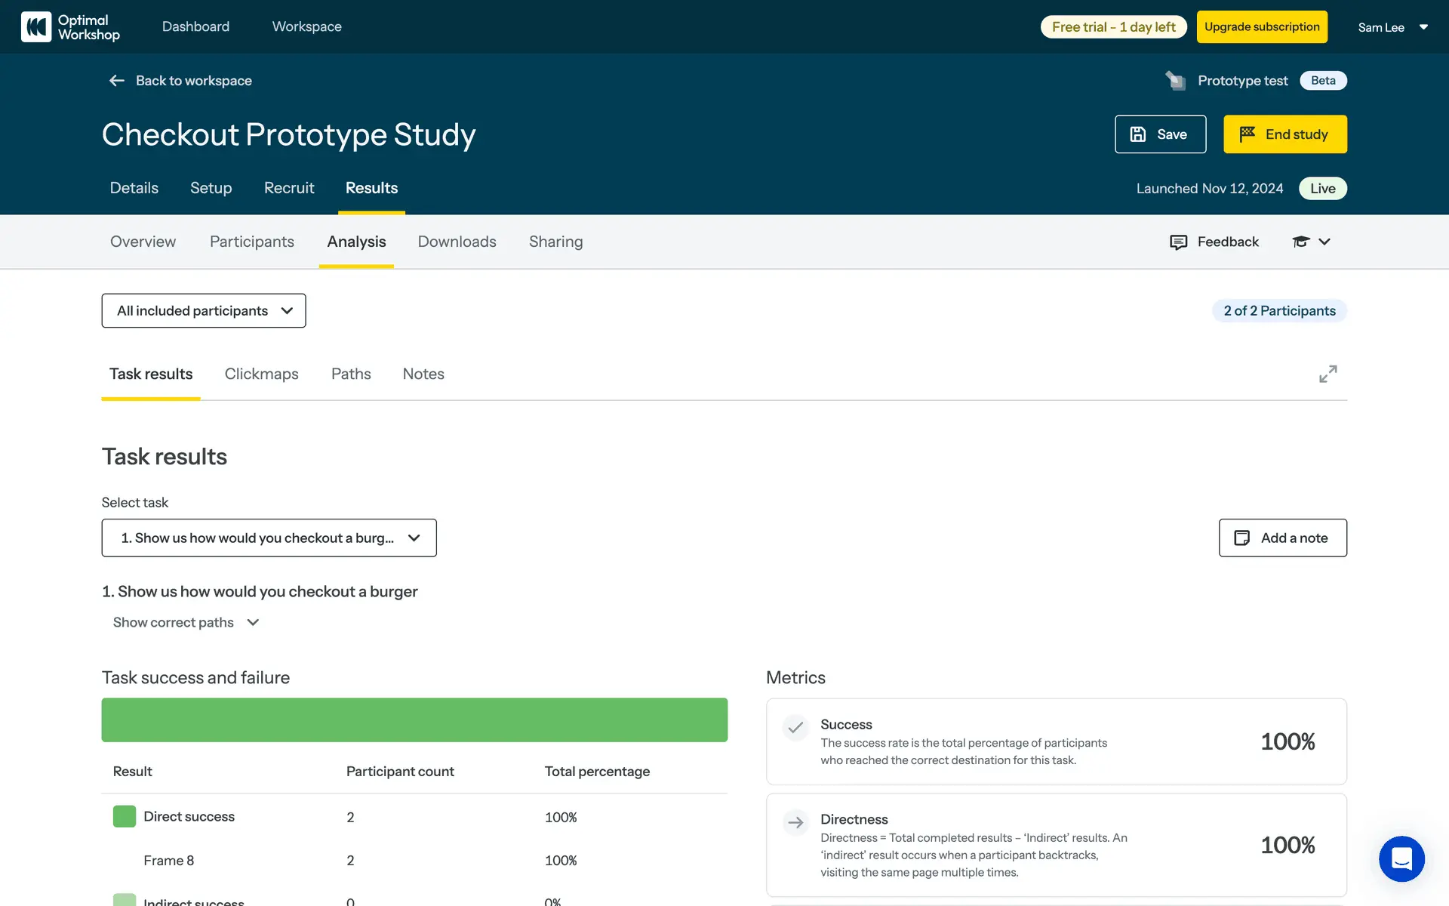Viewport: 1449px width, 906px height.
Task: Click the Success checkmark icon
Action: coord(795,728)
